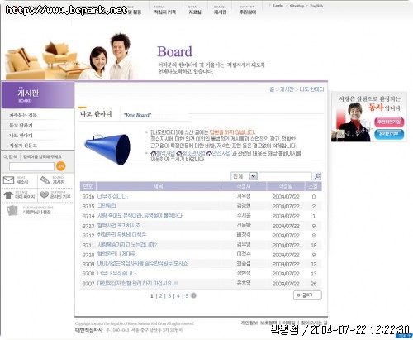Open the 게시판 Board top menu
This screenshot has width=413, height=340.
pyautogui.click(x=220, y=10)
